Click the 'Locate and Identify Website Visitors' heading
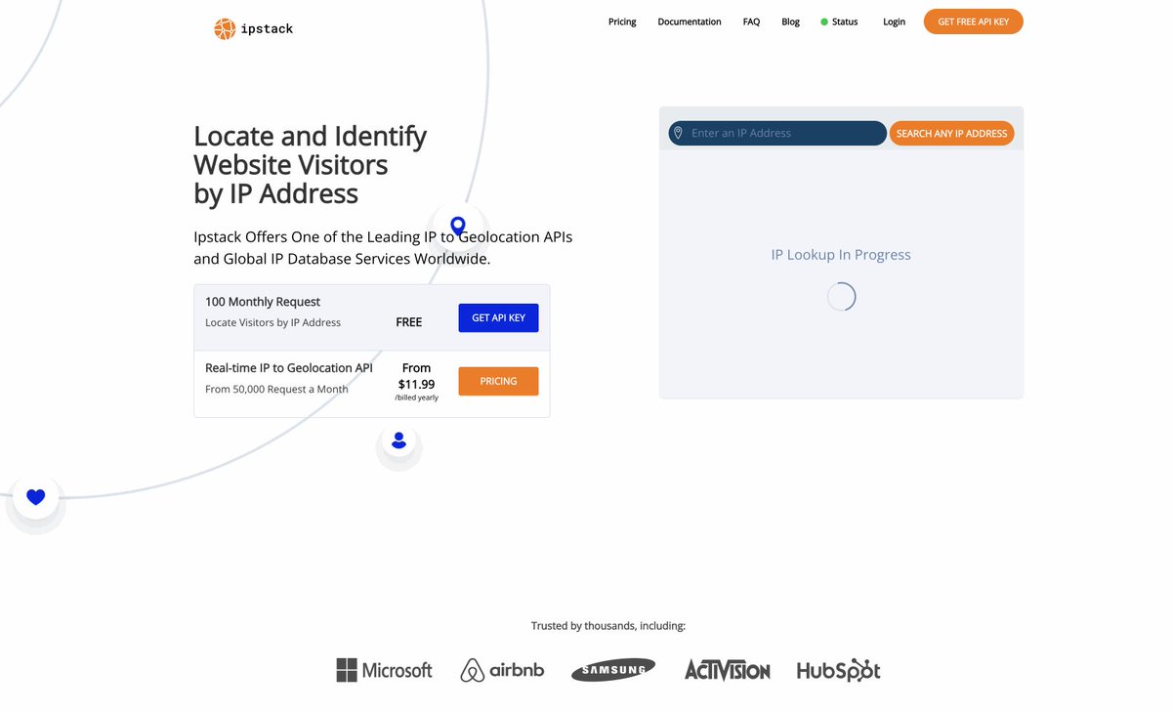 (x=311, y=164)
